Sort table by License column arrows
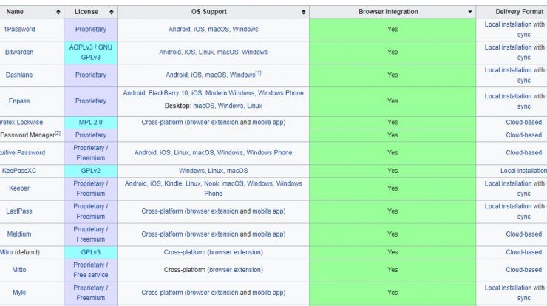This screenshot has height=306, width=547. coord(112,12)
